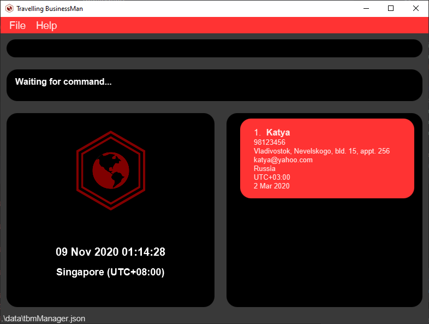Image resolution: width=429 pixels, height=324 pixels.
Task: Close the Travelling BusinessMan window
Action: click(416, 9)
